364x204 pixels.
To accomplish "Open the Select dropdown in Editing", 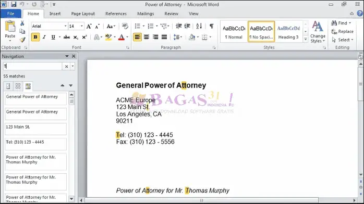I will (x=343, y=40).
